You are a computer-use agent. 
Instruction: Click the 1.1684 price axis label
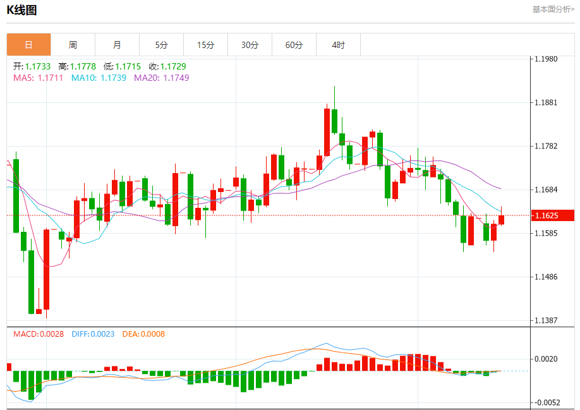pyautogui.click(x=546, y=190)
